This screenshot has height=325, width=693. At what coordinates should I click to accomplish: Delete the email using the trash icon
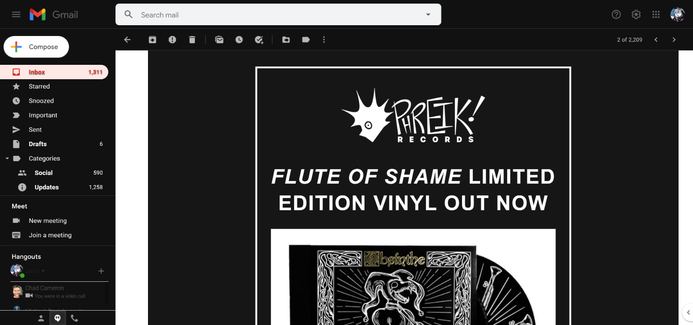[192, 40]
